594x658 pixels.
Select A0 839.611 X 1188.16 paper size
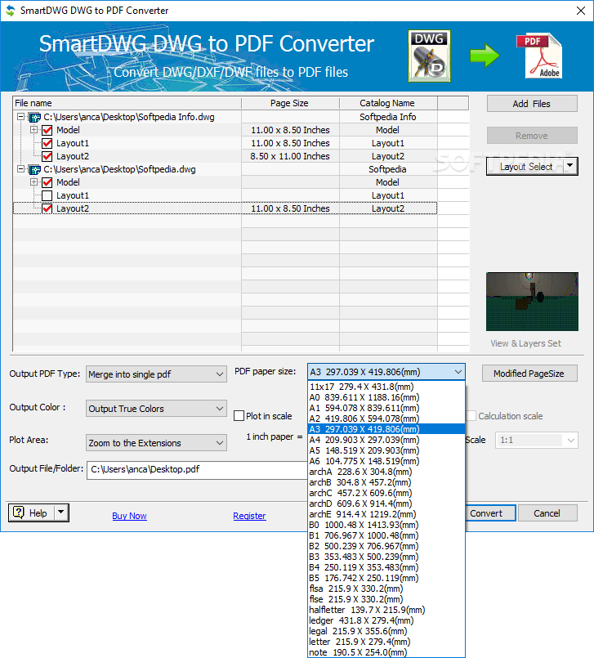(386, 397)
